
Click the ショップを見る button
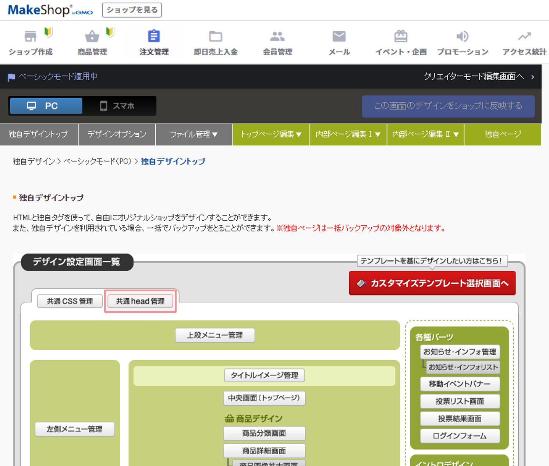pyautogui.click(x=132, y=10)
